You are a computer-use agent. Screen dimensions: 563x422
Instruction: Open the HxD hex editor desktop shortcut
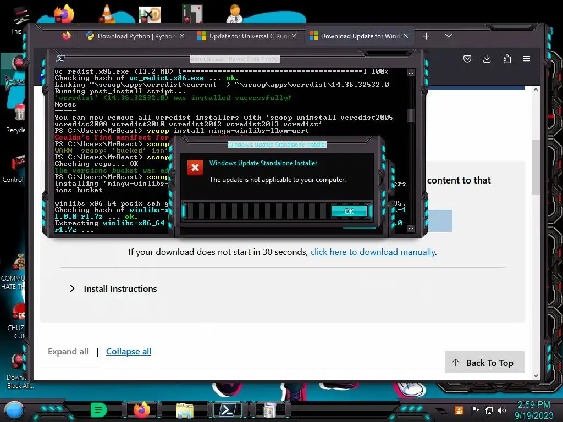tap(150, 14)
